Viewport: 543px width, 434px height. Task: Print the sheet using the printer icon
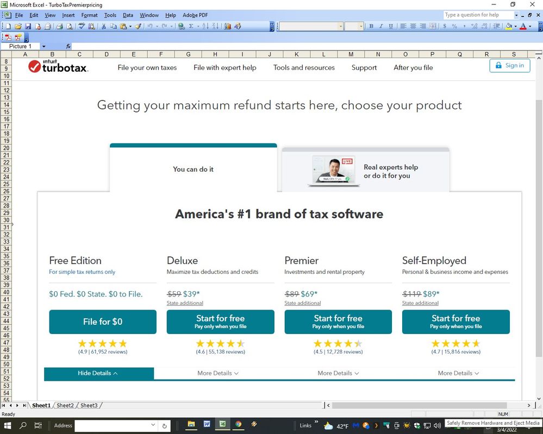(60, 26)
